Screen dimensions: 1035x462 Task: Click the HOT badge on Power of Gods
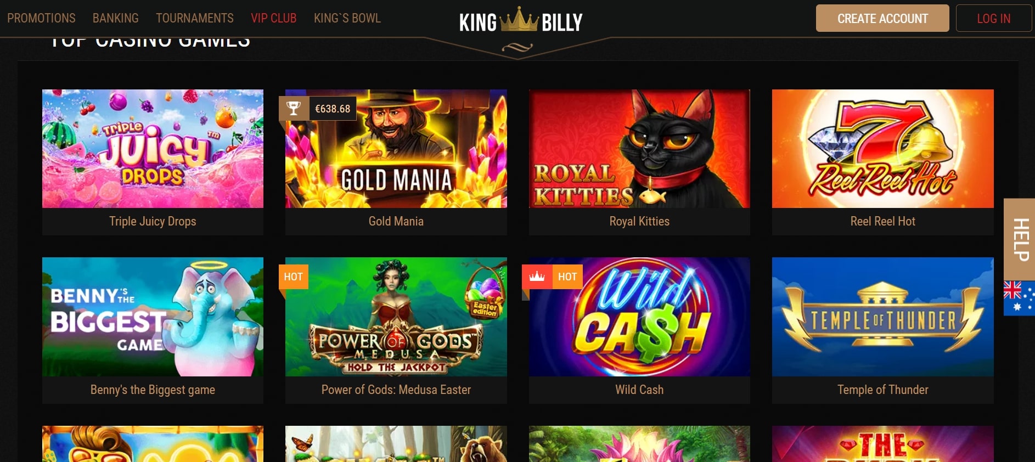(294, 277)
